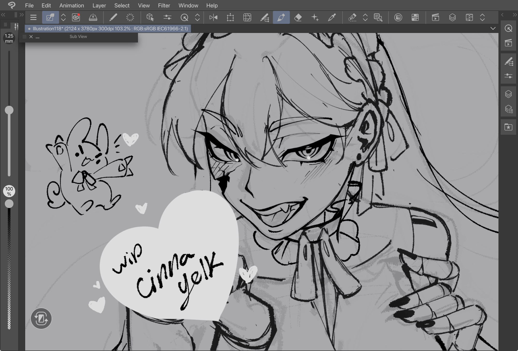Image resolution: width=518 pixels, height=351 pixels.
Task: Click the sparkle Decoration tool icon
Action: (x=315, y=18)
